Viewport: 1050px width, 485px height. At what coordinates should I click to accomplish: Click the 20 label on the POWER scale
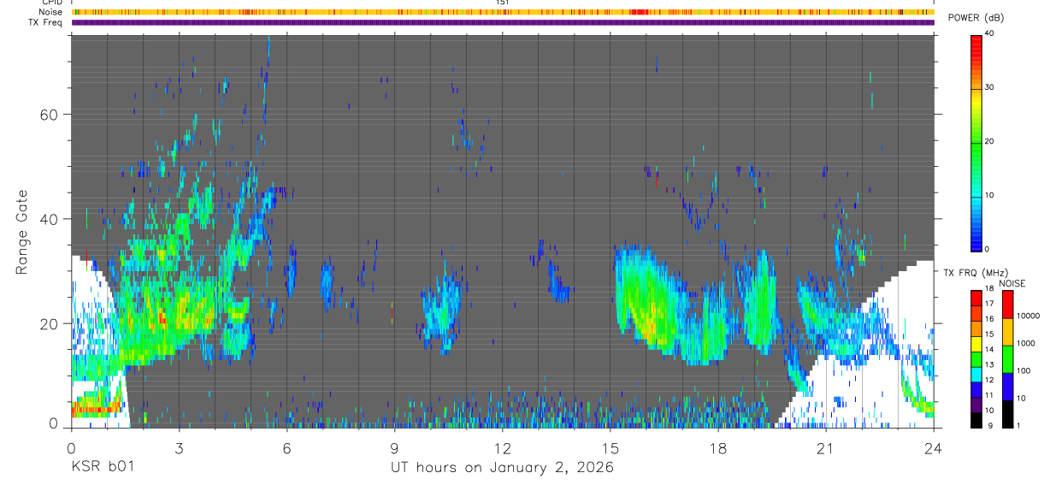(x=988, y=141)
